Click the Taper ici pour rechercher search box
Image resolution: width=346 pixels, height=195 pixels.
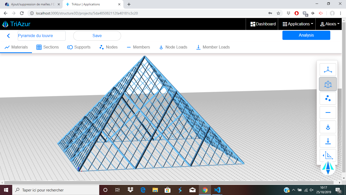pyautogui.click(x=56, y=190)
